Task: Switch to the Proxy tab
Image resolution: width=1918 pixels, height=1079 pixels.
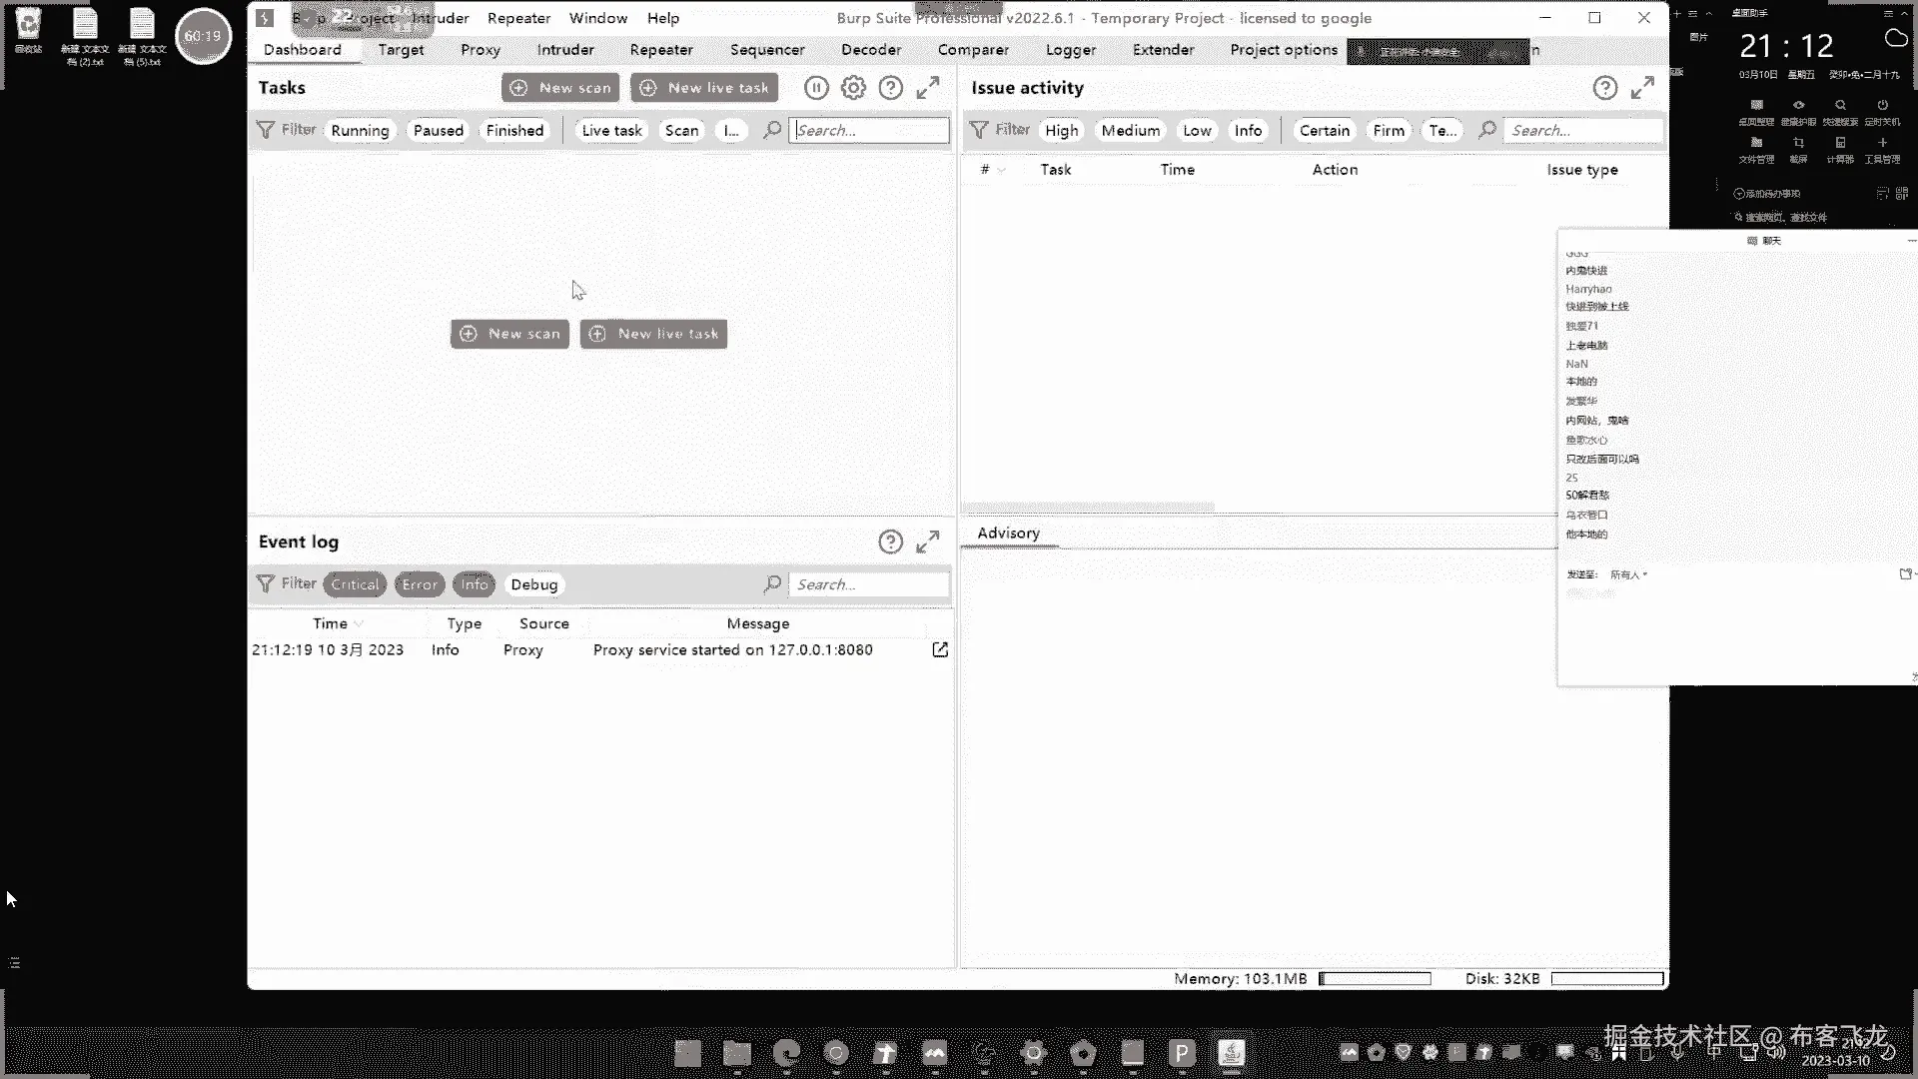Action: pos(479,49)
